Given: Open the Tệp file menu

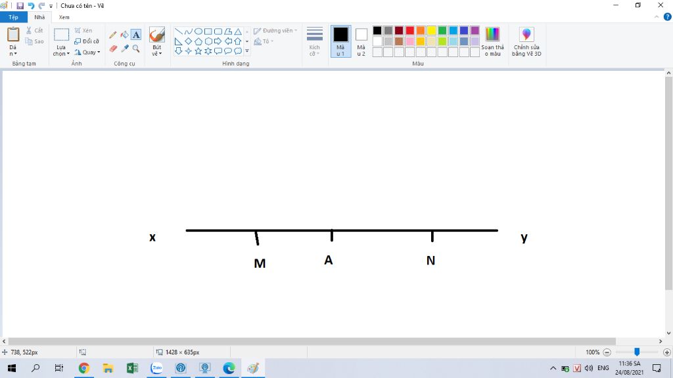Looking at the screenshot, I should coord(13,17).
